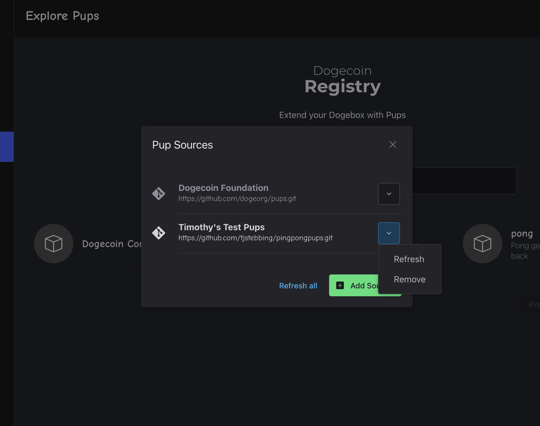Collapse Timothy's Test Pups source dropdown
This screenshot has width=540, height=426.
(389, 233)
